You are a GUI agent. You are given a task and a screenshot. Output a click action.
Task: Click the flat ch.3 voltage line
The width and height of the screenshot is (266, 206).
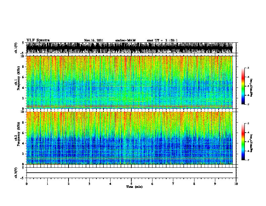click(x=129, y=173)
